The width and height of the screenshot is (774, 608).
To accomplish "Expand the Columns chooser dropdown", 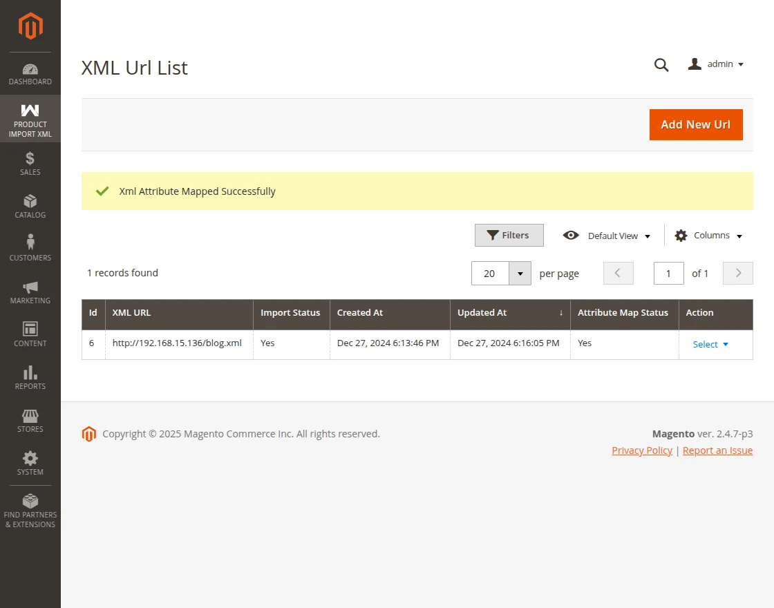I will pyautogui.click(x=709, y=236).
